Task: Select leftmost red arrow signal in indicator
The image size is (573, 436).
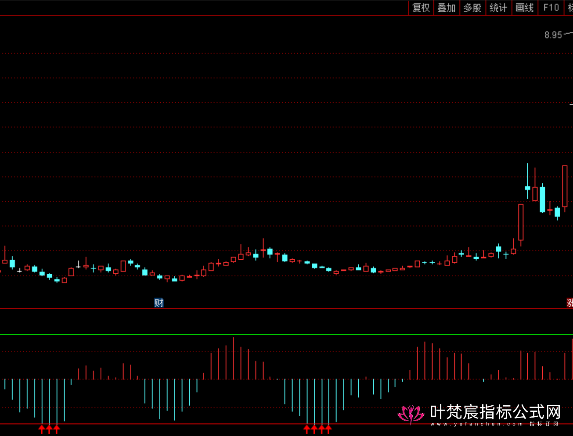Action: (x=42, y=429)
